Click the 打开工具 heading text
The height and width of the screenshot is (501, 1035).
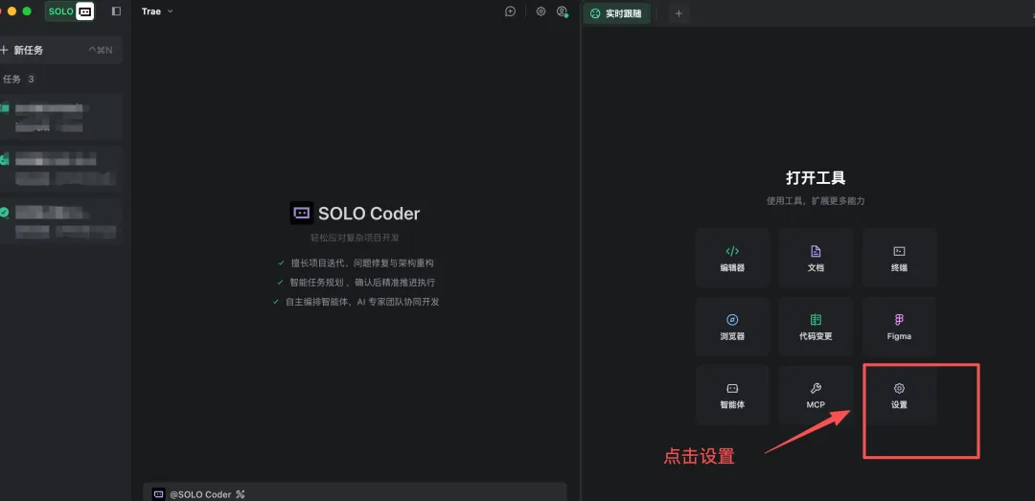(816, 177)
